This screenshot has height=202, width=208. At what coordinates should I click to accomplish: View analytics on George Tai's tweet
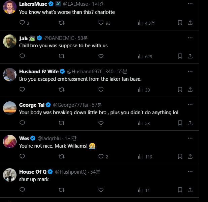coord(144,123)
